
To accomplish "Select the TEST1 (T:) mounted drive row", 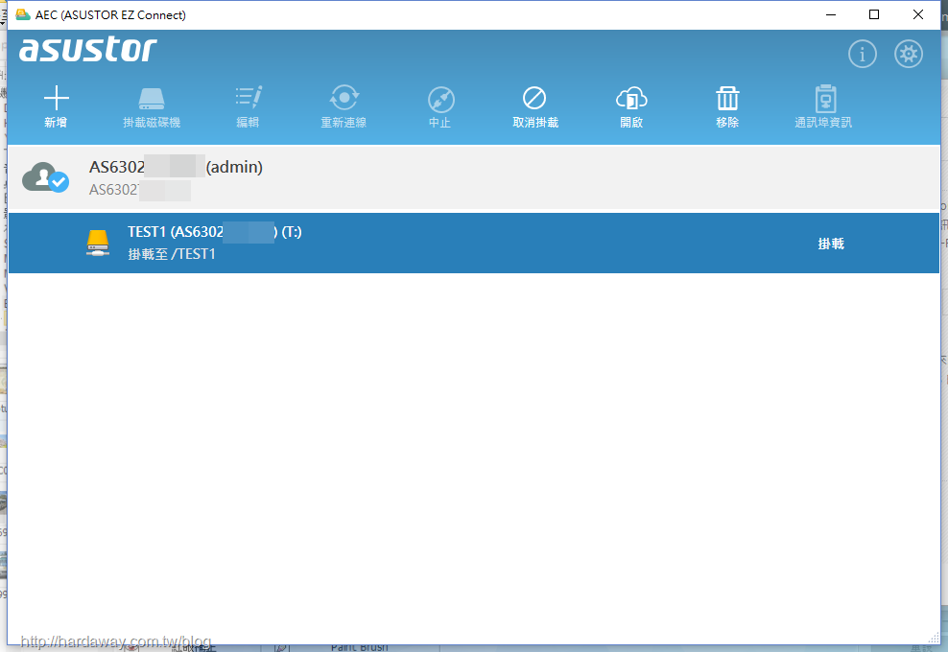I will pos(474,243).
